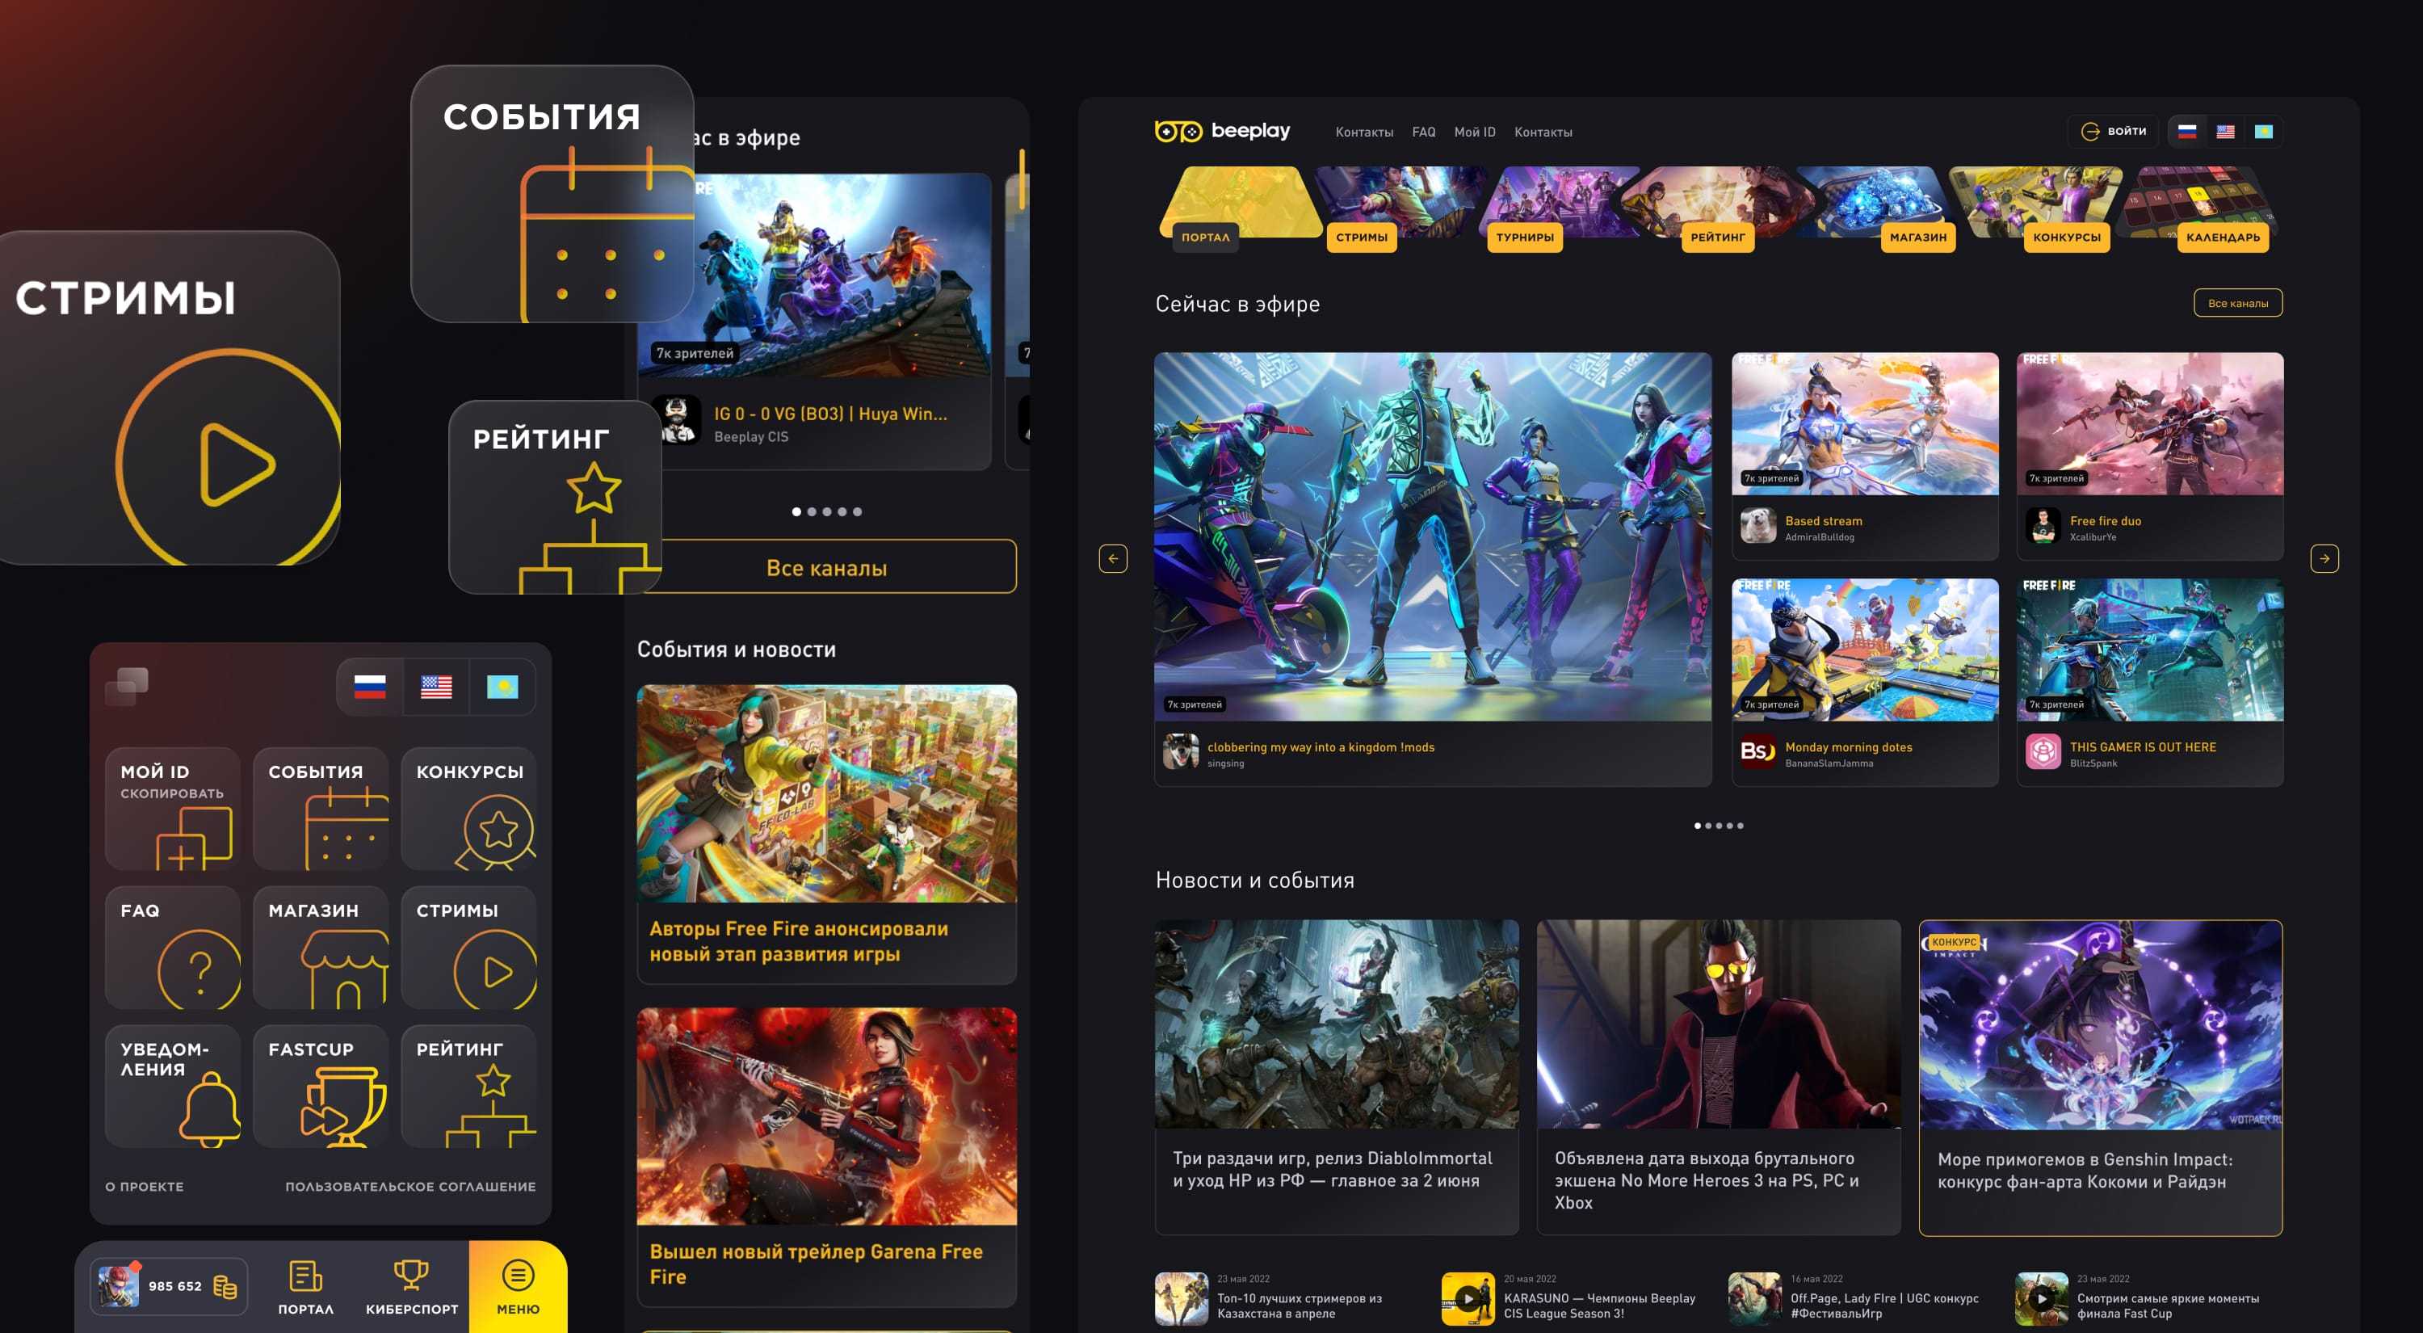Viewport: 2423px width, 1333px height.
Task: Click the large РЕЙТИНГ star card
Action: [555, 497]
